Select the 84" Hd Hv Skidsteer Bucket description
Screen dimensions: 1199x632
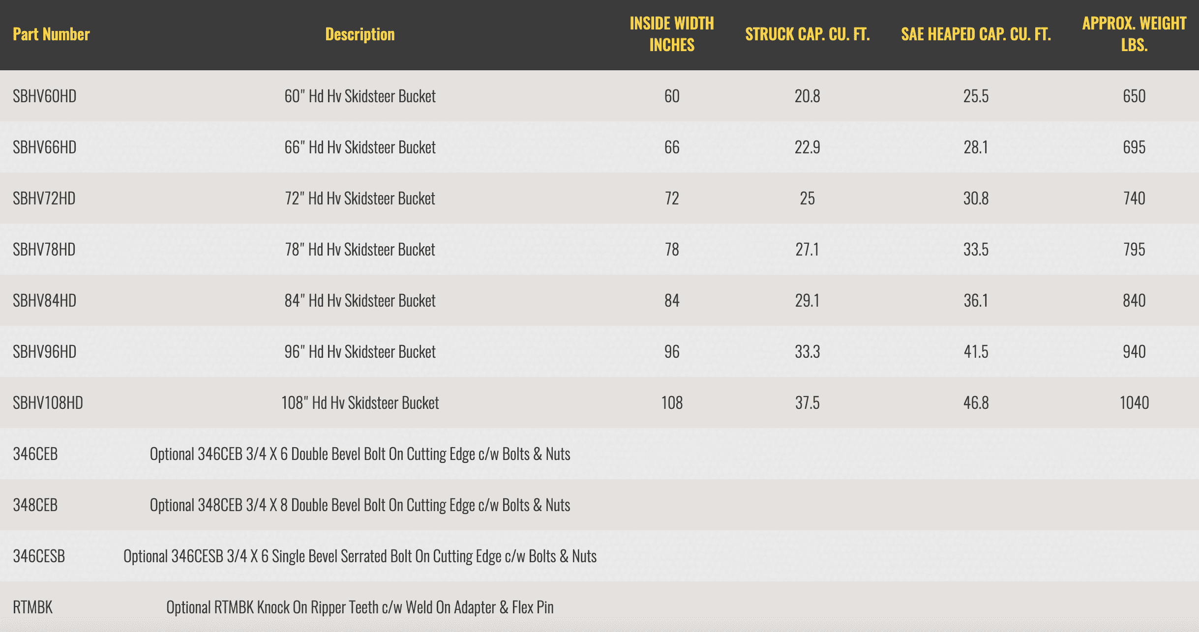click(x=360, y=301)
